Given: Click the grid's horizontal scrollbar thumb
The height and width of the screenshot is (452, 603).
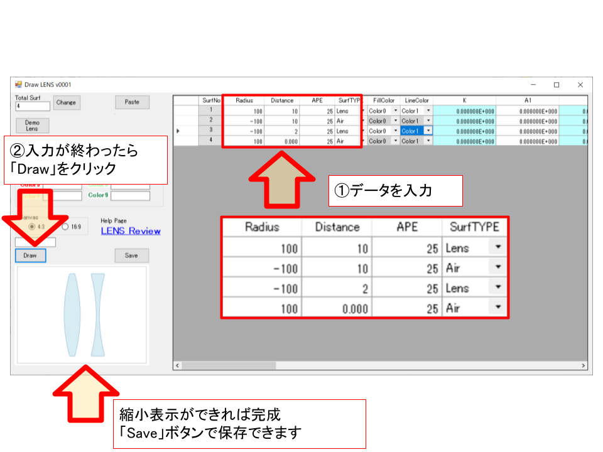Looking at the screenshot, I should [x=229, y=365].
